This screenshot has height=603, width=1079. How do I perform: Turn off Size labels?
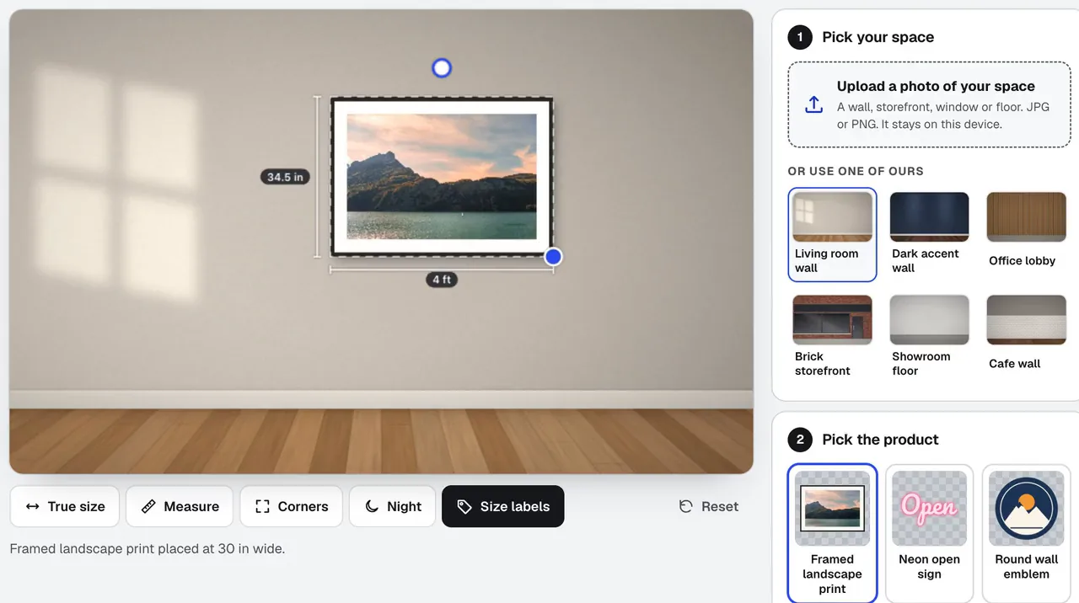coord(503,506)
